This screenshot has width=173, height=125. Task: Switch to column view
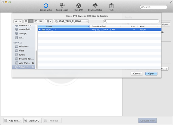pyautogui.click(x=36, y=21)
